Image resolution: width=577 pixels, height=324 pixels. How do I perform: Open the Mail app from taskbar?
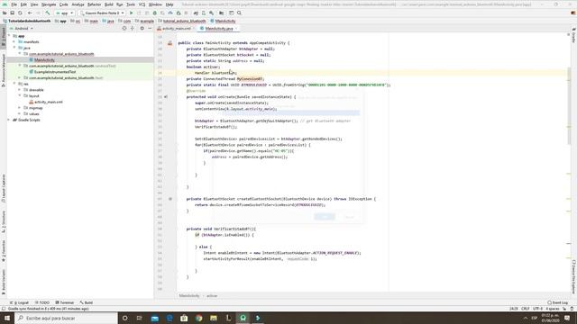click(155, 318)
